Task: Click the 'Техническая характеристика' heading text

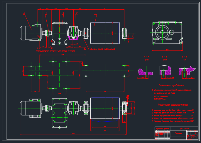Action: tap(173, 105)
